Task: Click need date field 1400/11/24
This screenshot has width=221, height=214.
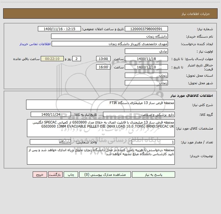Action: coord(51,114)
